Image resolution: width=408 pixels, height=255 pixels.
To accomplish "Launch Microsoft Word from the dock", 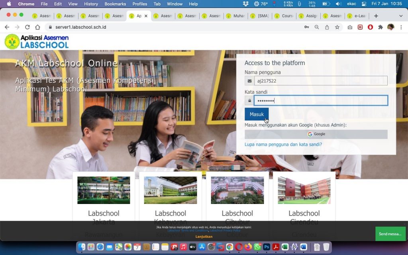I will (303, 247).
